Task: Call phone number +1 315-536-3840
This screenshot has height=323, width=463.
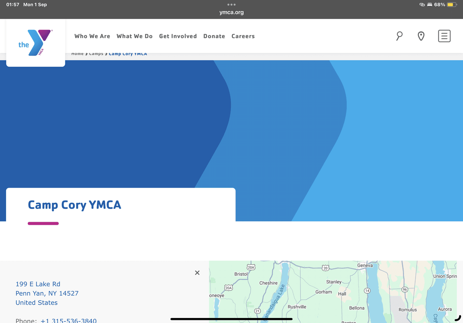Action: point(69,321)
